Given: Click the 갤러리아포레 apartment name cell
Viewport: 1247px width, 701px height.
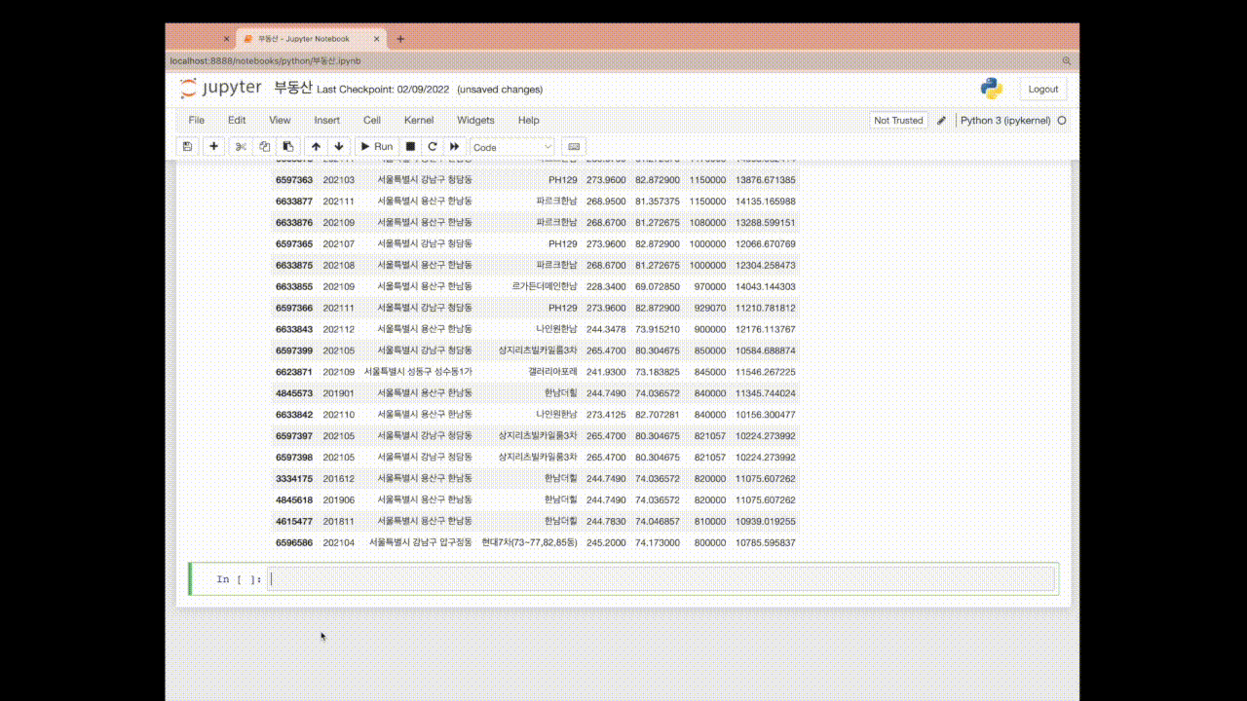Looking at the screenshot, I should click(x=552, y=372).
